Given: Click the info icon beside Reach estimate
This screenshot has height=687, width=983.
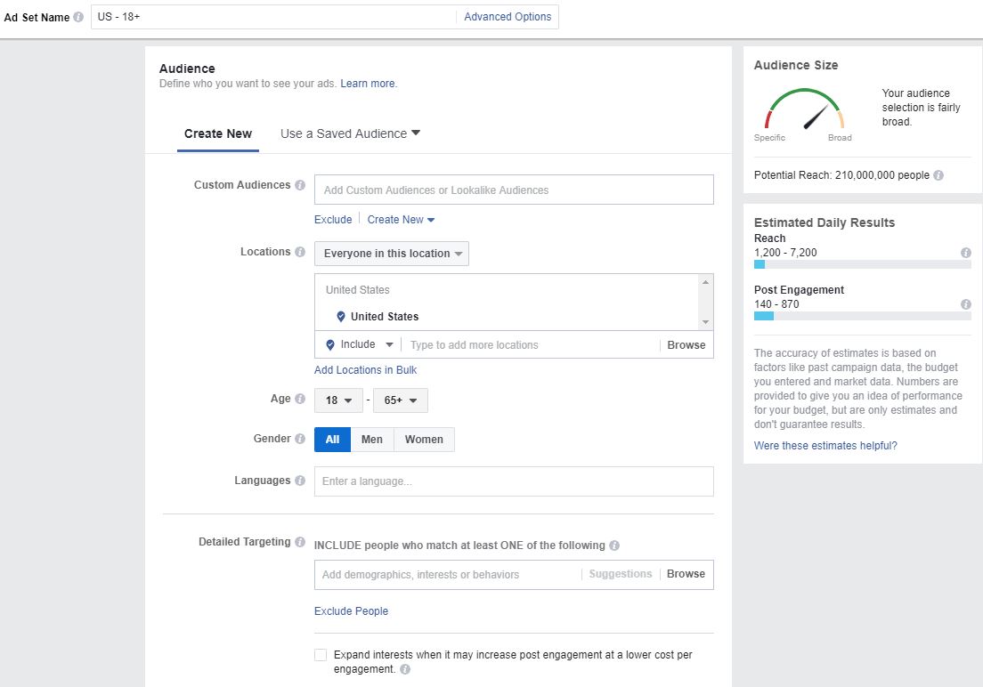Looking at the screenshot, I should [965, 253].
